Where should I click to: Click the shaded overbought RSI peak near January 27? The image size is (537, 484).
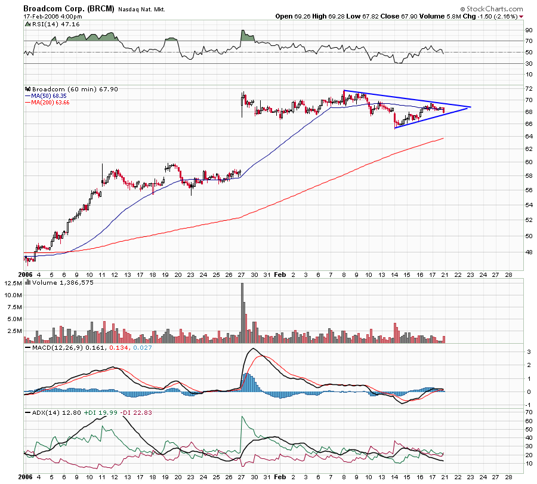tap(247, 36)
